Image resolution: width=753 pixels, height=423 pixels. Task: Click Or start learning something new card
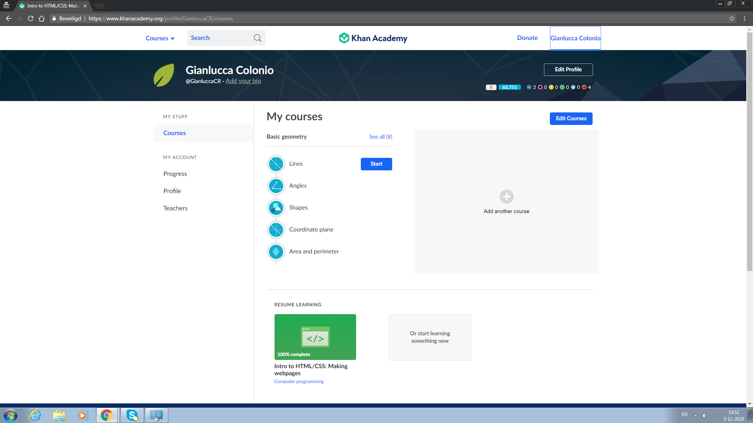pos(430,337)
